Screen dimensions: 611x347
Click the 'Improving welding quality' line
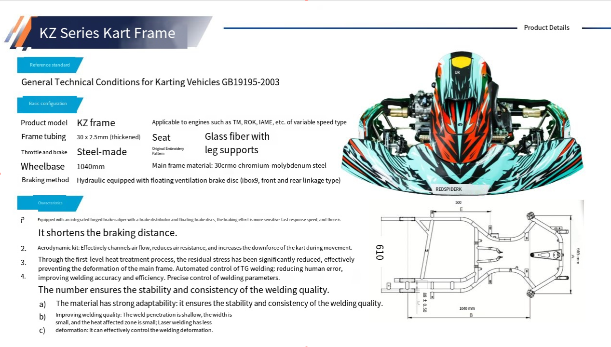[144, 315]
